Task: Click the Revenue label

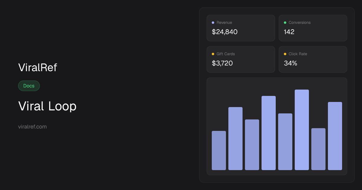Action: 224,23
